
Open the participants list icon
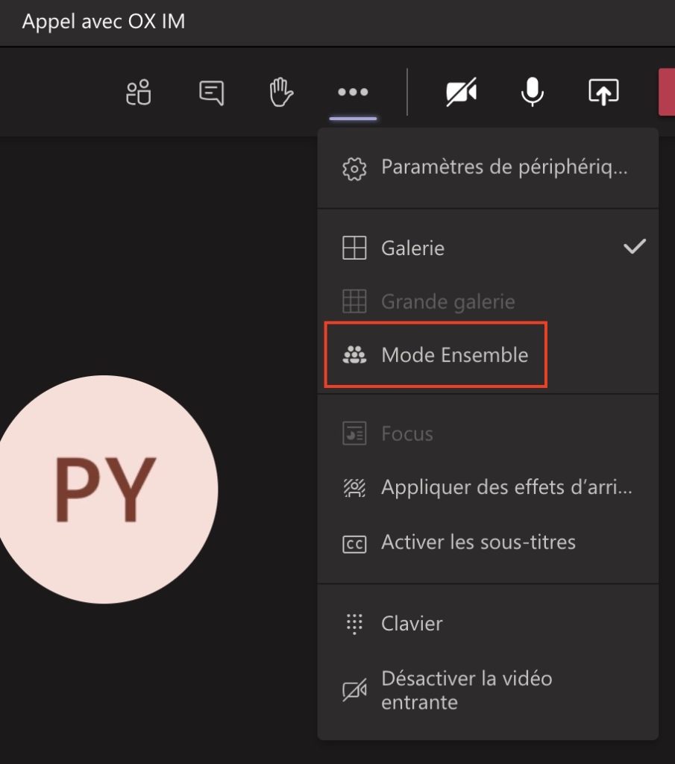pos(137,92)
